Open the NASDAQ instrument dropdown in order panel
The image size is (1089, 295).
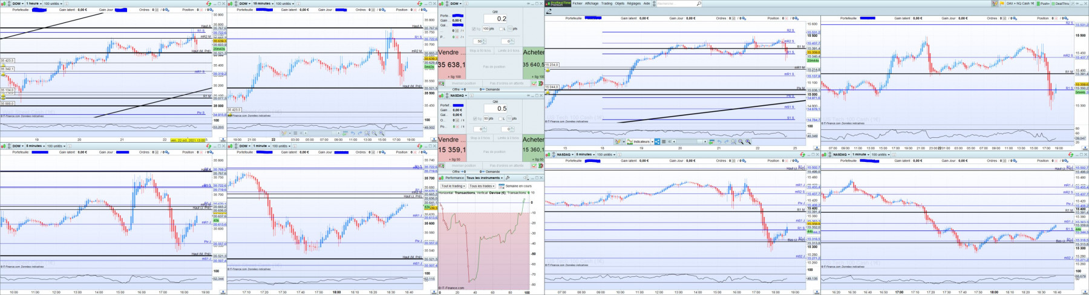pos(459,96)
